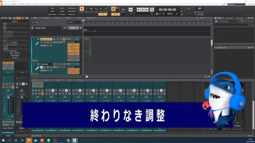The height and width of the screenshot is (143, 255).
Task: Open the Keyboard button
Action: [72, 14]
